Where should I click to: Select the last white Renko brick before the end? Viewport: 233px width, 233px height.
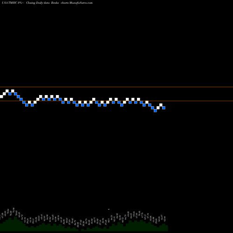click(x=161, y=105)
